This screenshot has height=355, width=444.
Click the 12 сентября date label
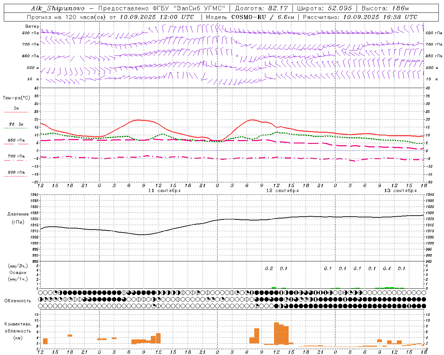(x=282, y=191)
